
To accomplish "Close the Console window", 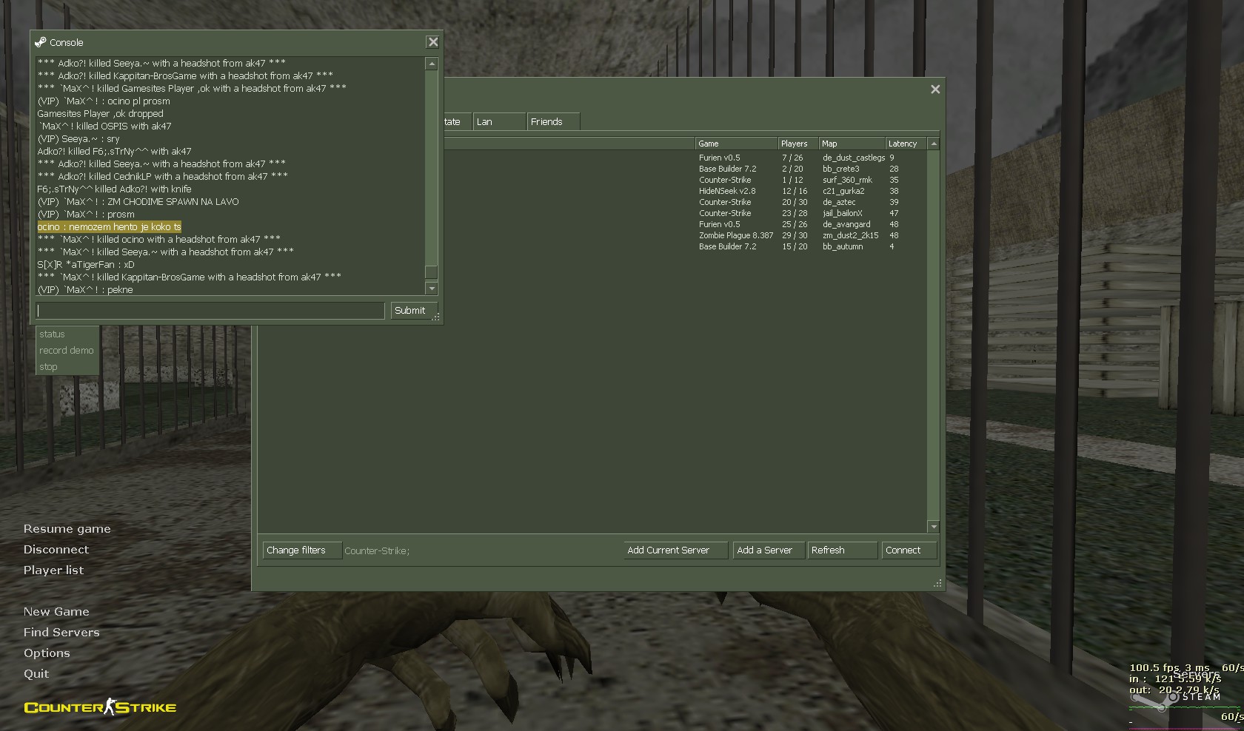I will tap(433, 42).
